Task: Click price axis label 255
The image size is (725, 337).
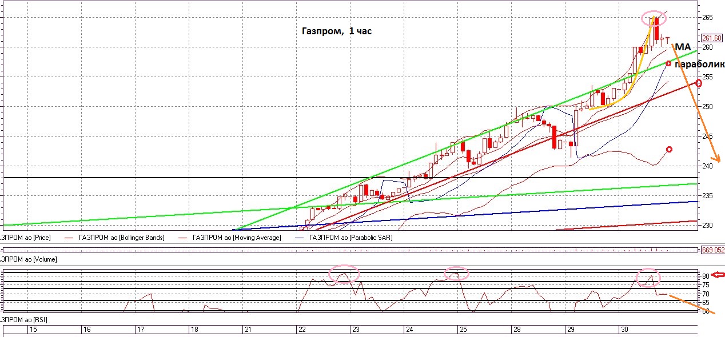Action: coord(707,77)
